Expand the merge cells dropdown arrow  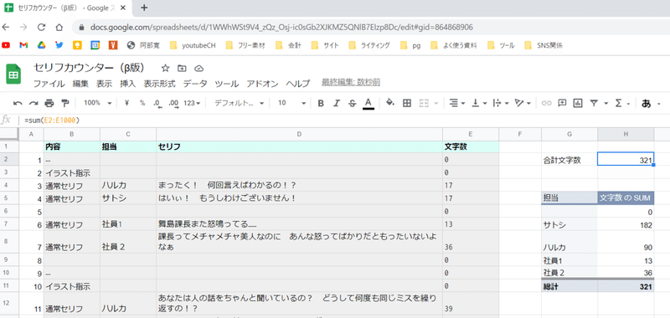(x=436, y=103)
